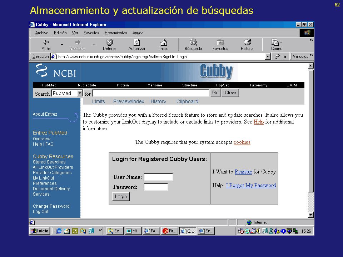
Task: Click 'I Forgot My Password' link
Action: pyautogui.click(x=251, y=185)
